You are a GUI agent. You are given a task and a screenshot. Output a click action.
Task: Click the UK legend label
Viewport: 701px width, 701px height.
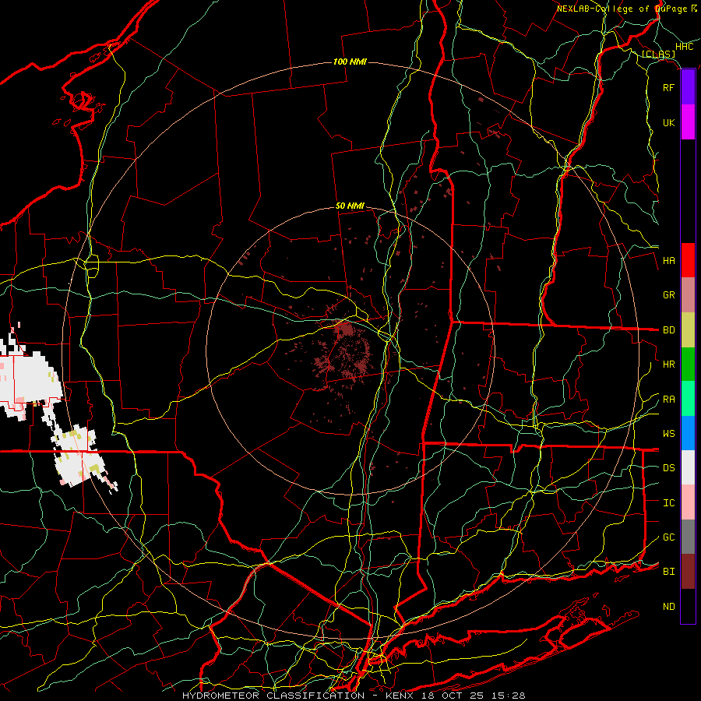(668, 122)
